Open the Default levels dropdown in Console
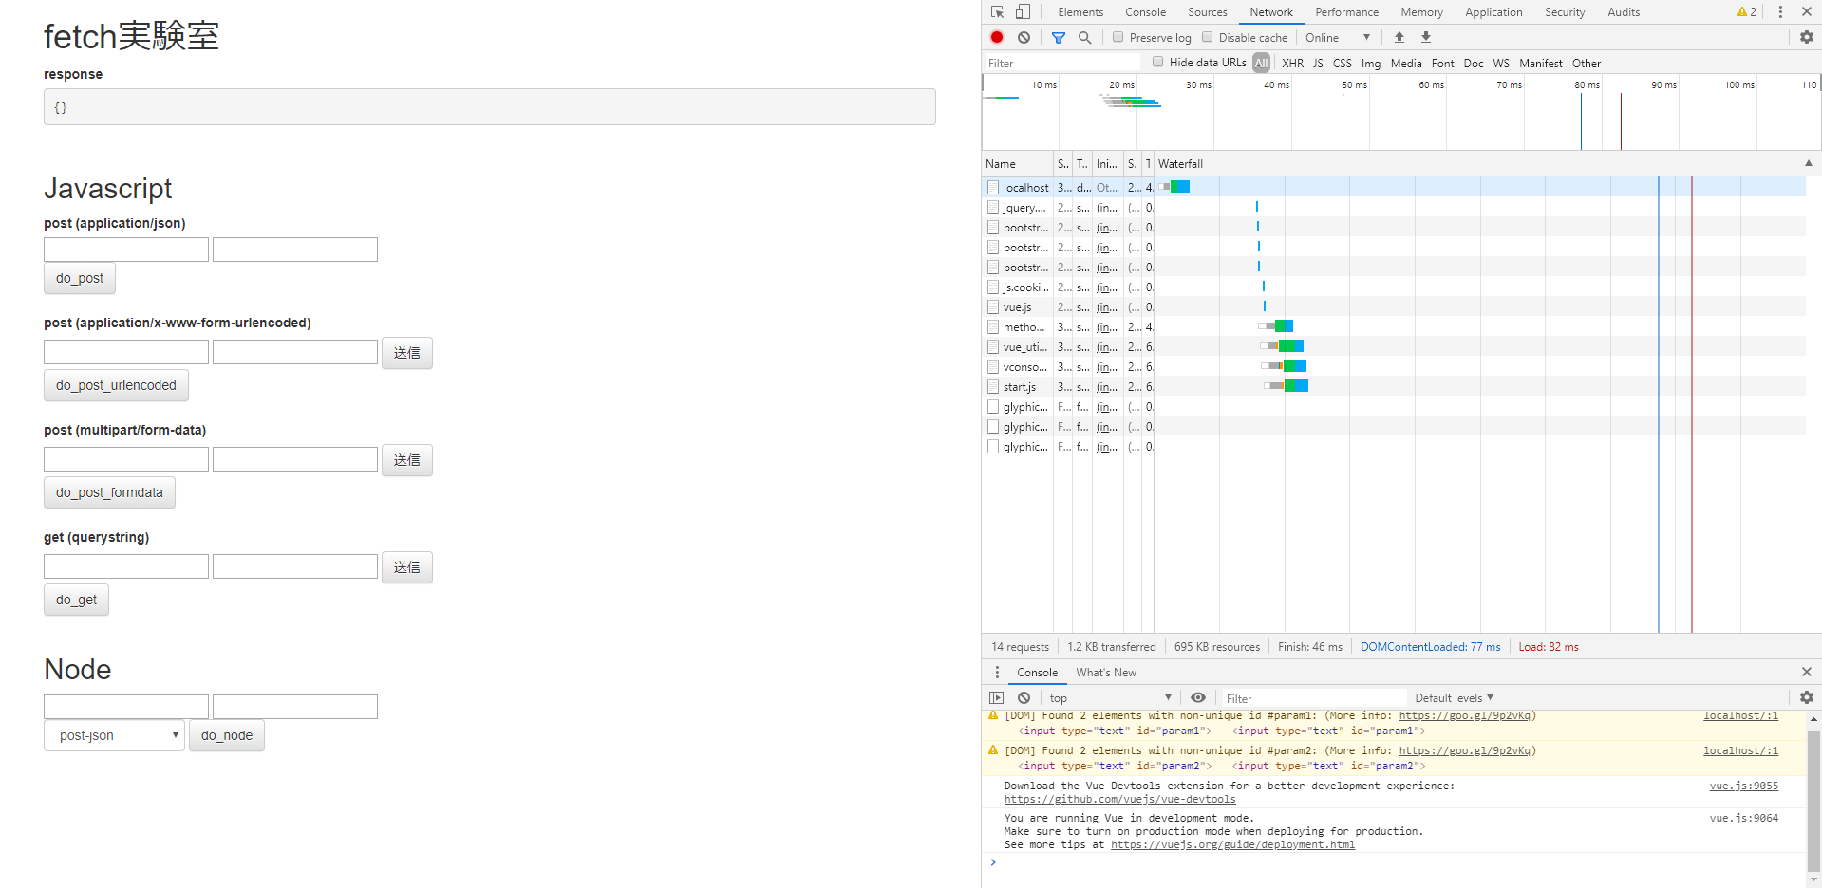 click(x=1453, y=697)
